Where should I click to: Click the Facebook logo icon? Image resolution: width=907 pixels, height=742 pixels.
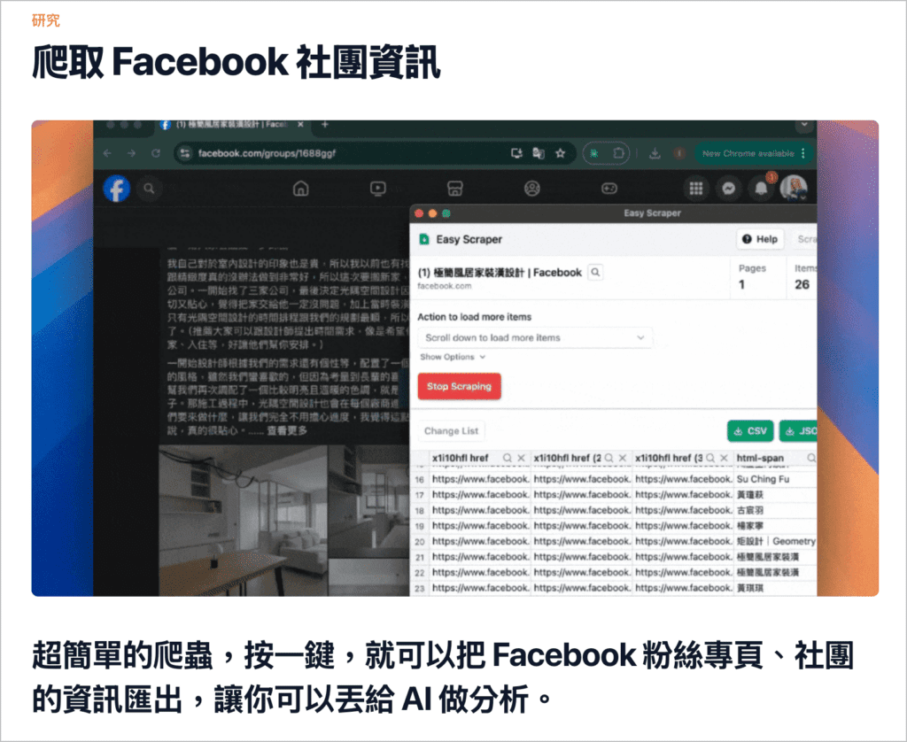click(x=117, y=189)
